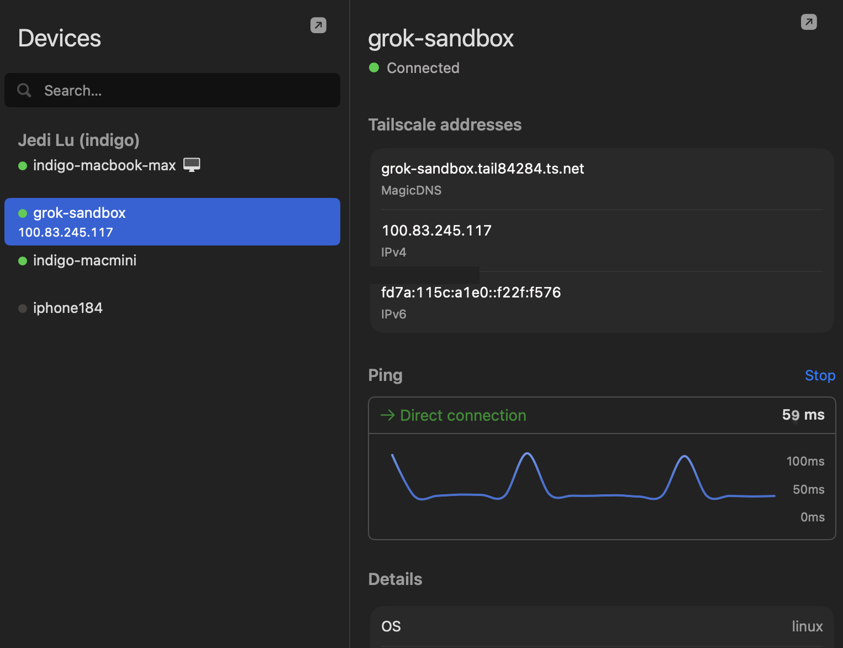Click the Details section heading
The height and width of the screenshot is (648, 843).
pos(395,579)
